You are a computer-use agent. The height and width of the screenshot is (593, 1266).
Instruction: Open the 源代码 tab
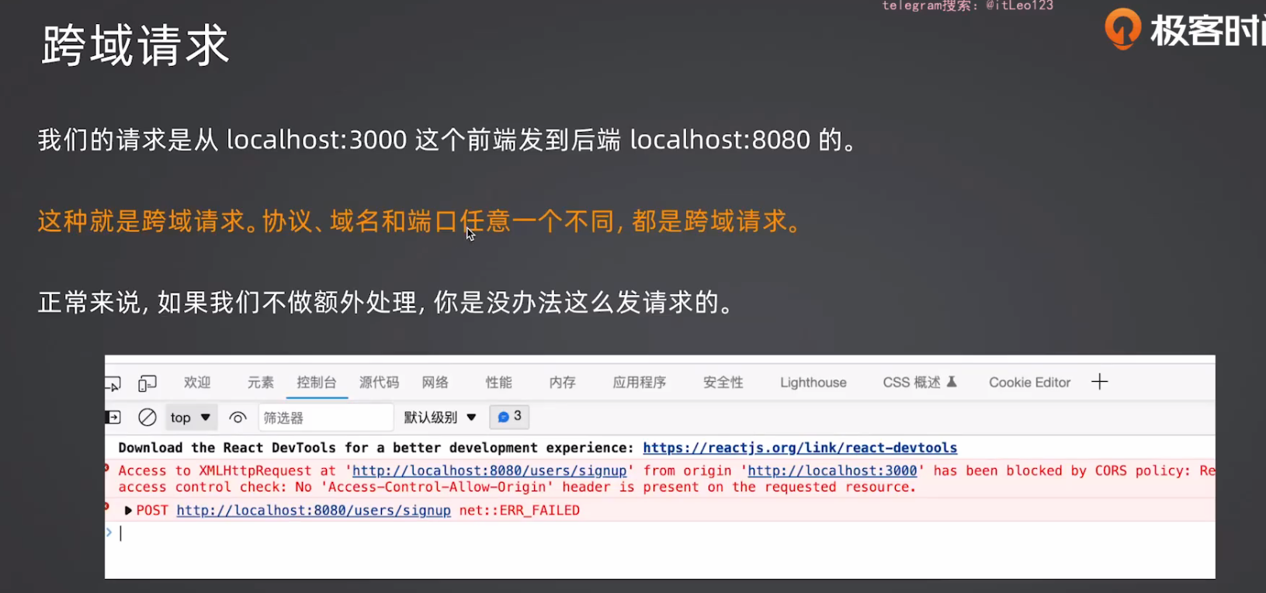[x=379, y=383]
